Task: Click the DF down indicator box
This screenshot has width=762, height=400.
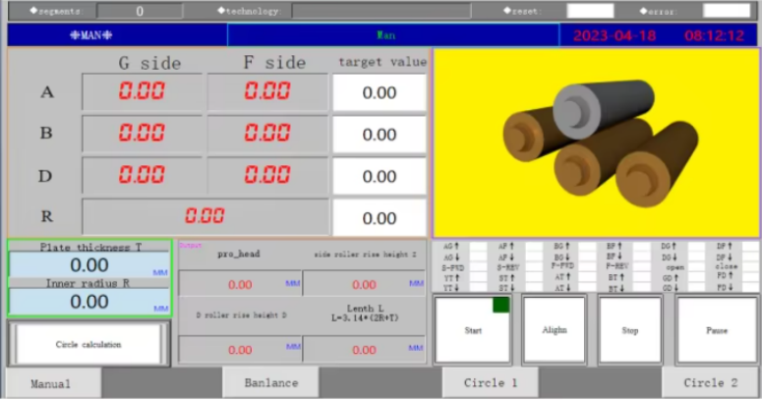Action: pyautogui.click(x=751, y=257)
